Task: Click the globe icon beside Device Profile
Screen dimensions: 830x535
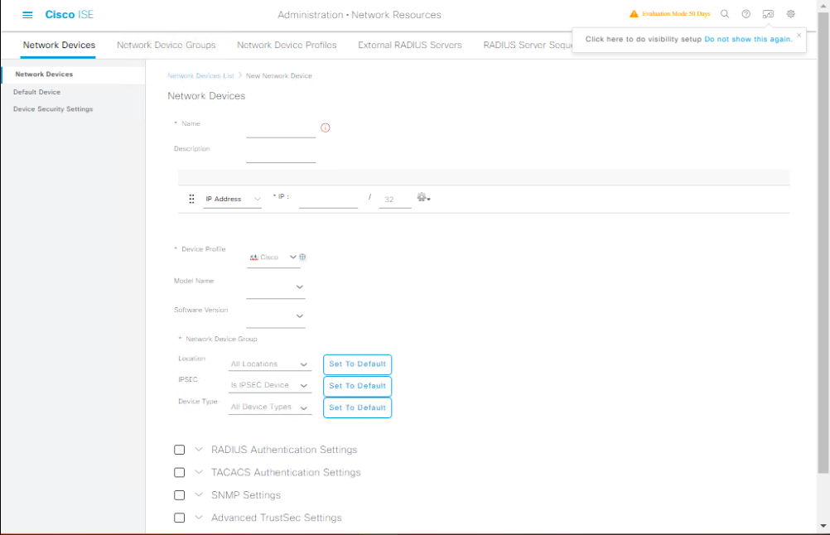Action: coord(303,257)
